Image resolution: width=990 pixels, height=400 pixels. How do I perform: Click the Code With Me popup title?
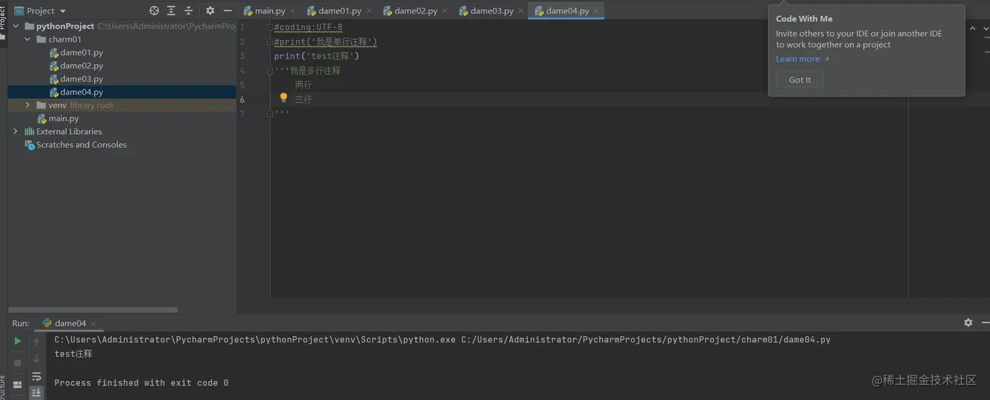tap(804, 19)
